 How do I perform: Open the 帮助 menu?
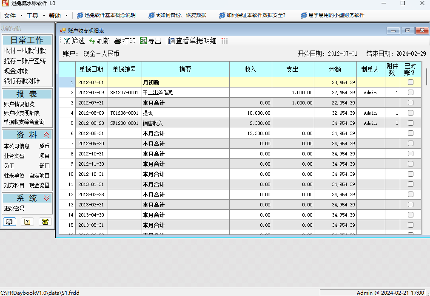[x=58, y=16]
